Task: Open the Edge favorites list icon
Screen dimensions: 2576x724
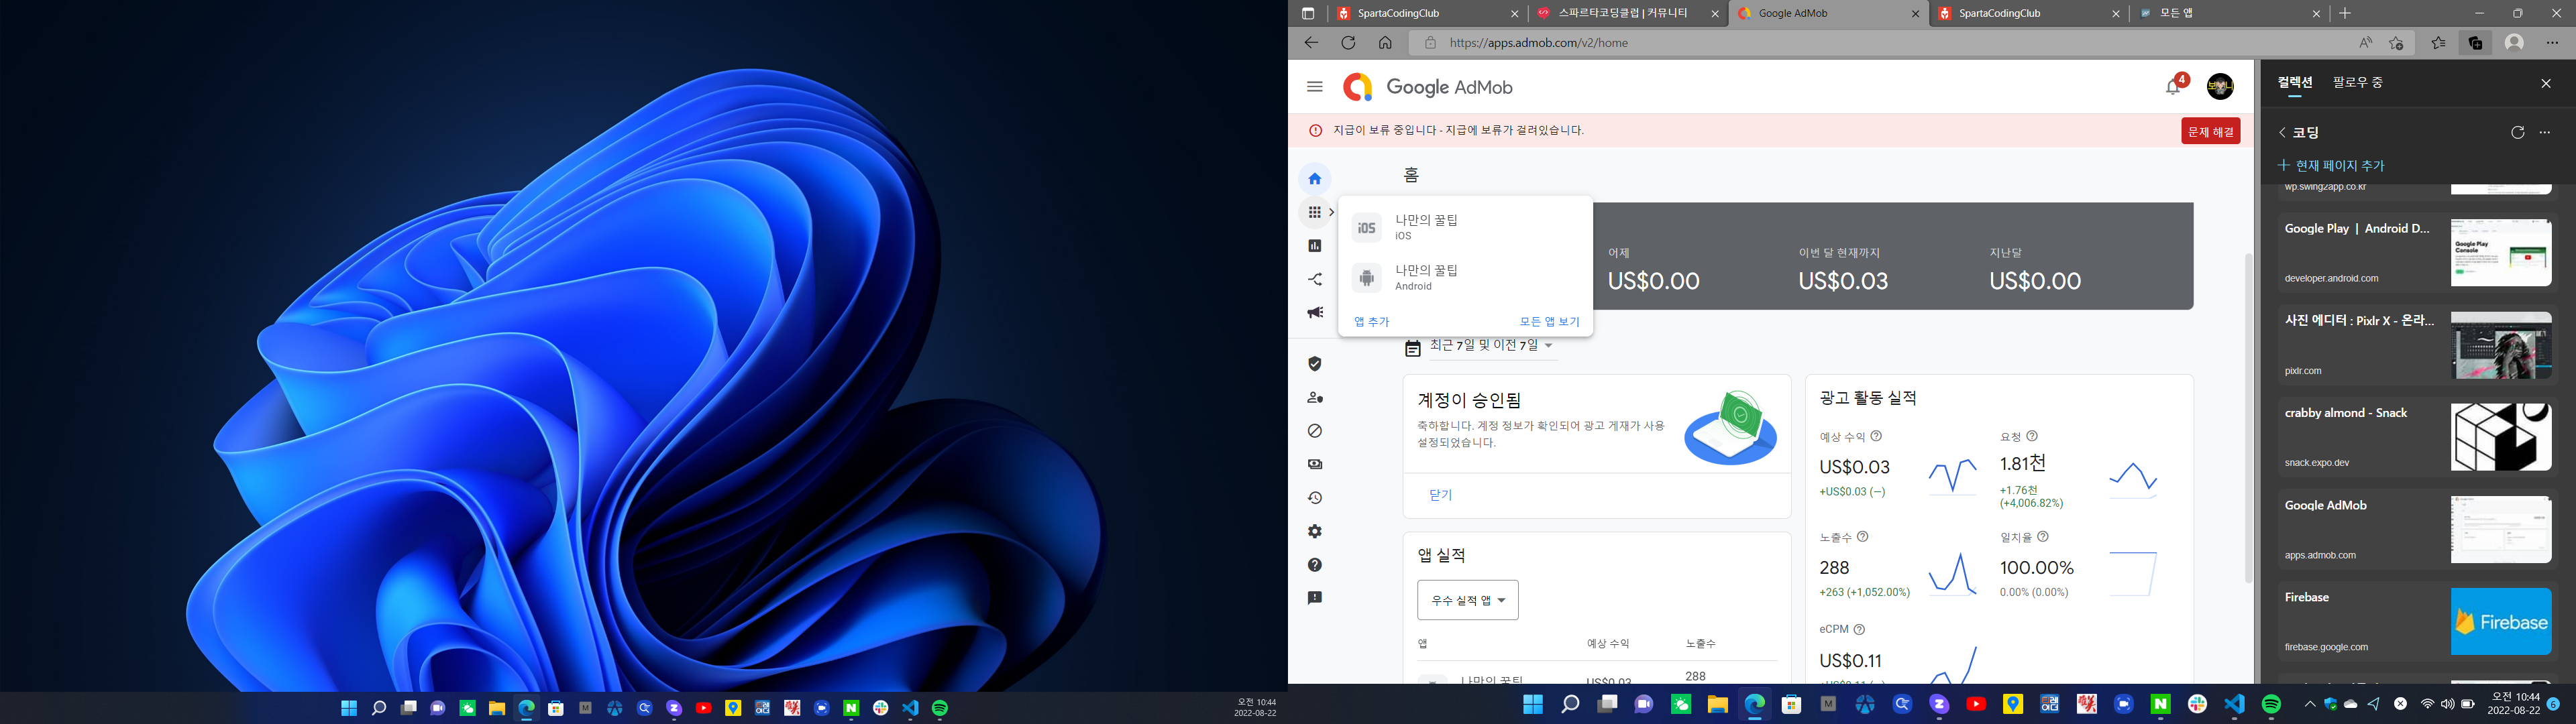Action: 2438,43
